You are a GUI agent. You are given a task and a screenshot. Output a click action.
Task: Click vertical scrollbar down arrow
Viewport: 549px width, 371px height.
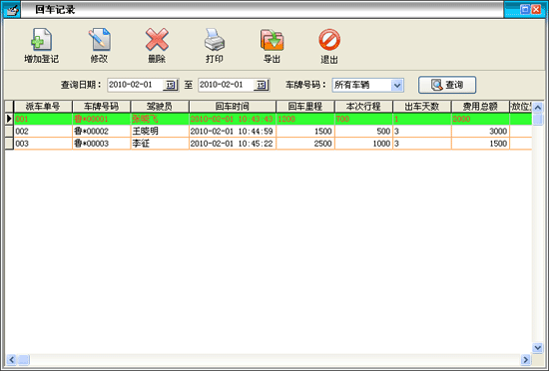coord(537,347)
